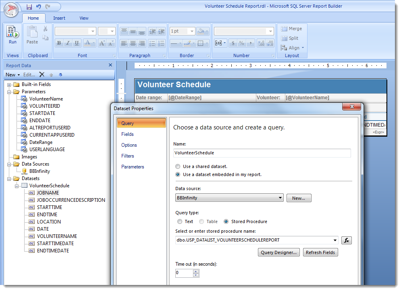
Task: Apply bold formatting
Action: 59,43
